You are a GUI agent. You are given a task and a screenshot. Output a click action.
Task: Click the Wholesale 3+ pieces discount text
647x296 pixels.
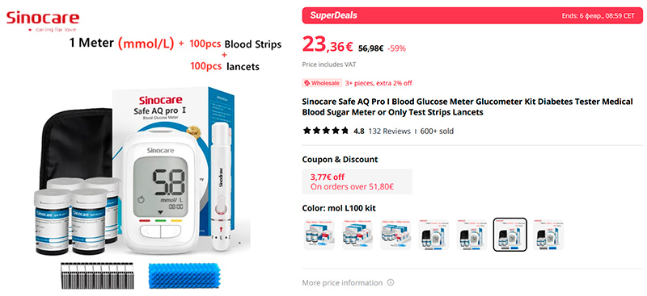pos(378,83)
